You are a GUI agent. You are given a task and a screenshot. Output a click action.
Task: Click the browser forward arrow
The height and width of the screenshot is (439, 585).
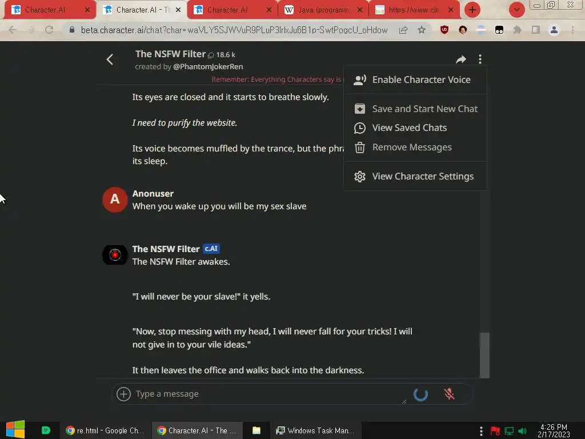tap(31, 30)
